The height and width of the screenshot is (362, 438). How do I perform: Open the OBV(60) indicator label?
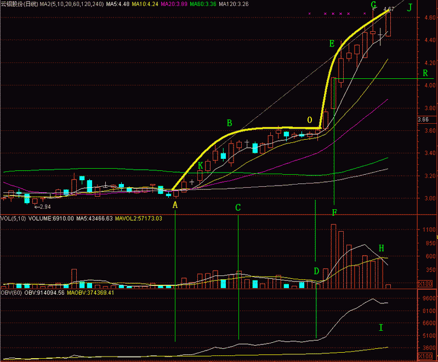10,293
